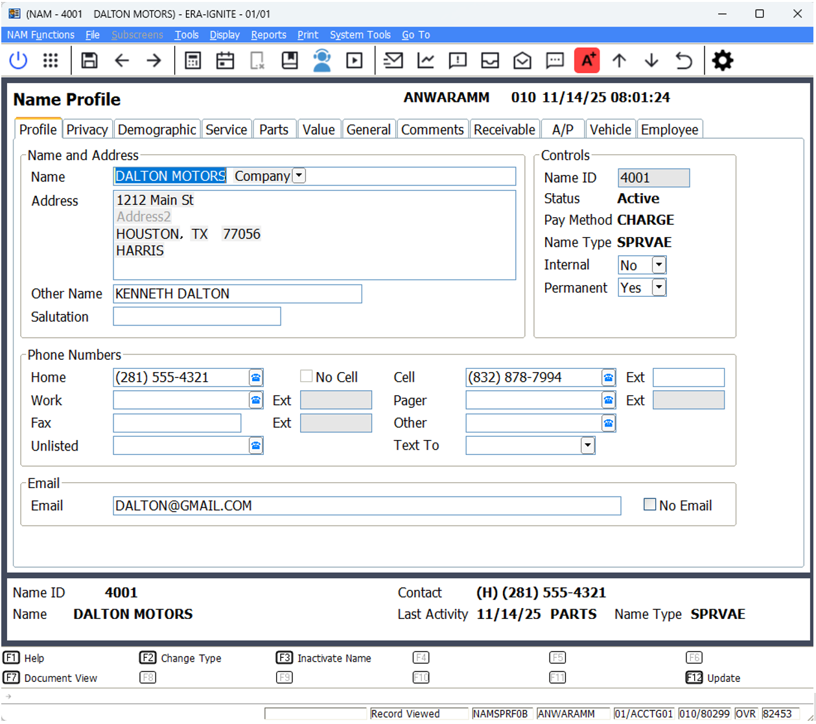Select the blue customer support headset icon
Screen dimensions: 816x724
(x=322, y=60)
